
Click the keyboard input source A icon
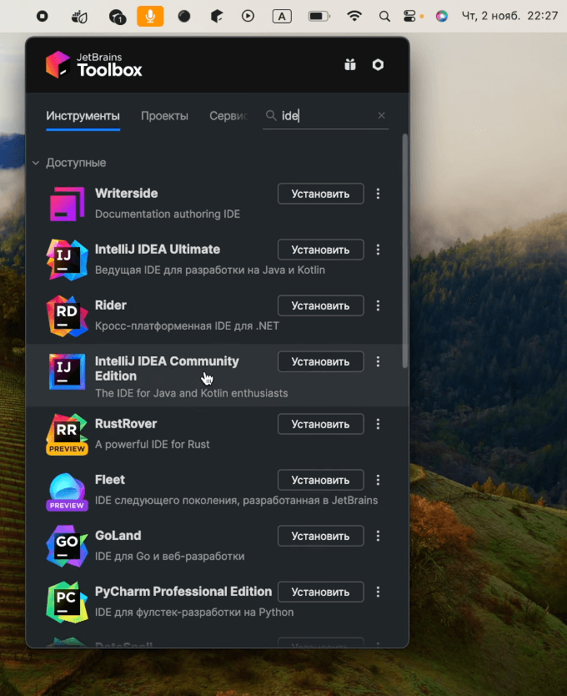pos(282,17)
